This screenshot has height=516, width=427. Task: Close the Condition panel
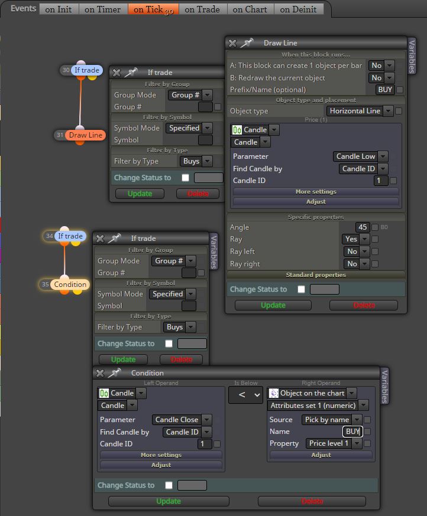(x=100, y=373)
